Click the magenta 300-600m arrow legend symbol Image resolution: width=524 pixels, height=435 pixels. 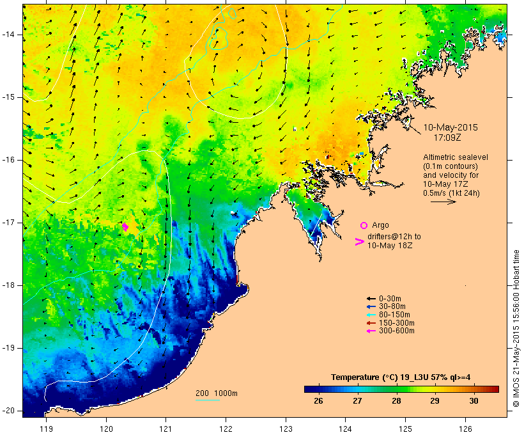pyautogui.click(x=371, y=331)
